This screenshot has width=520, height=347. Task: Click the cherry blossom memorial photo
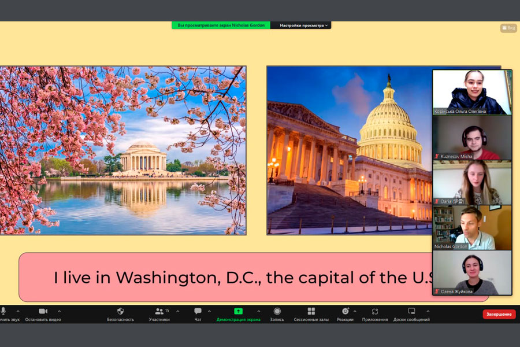point(123,150)
